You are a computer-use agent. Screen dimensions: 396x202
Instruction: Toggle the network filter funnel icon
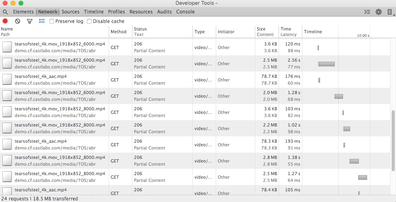tap(29, 21)
